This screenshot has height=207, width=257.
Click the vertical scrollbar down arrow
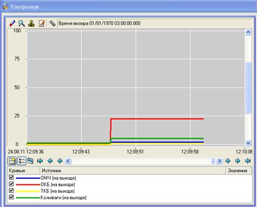248,143
